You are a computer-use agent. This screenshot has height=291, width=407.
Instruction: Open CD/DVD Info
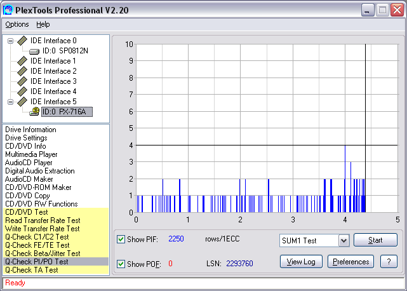point(25,146)
